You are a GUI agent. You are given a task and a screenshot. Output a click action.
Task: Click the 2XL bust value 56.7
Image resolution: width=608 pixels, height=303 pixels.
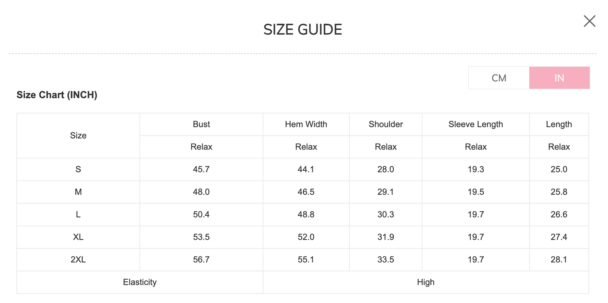click(x=201, y=259)
